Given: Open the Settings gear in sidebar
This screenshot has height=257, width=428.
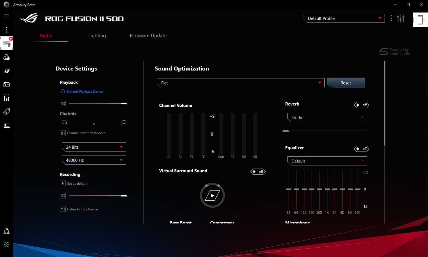Looking at the screenshot, I should pos(7,244).
